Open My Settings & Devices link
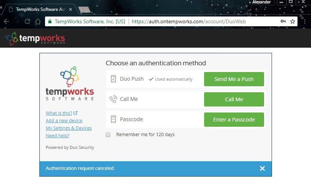Screen dimensions: 311x180 coord(69,128)
